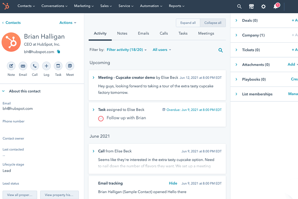Image resolution: width=298 pixels, height=199 pixels.
Task: Click View property history button
Action: point(60,195)
